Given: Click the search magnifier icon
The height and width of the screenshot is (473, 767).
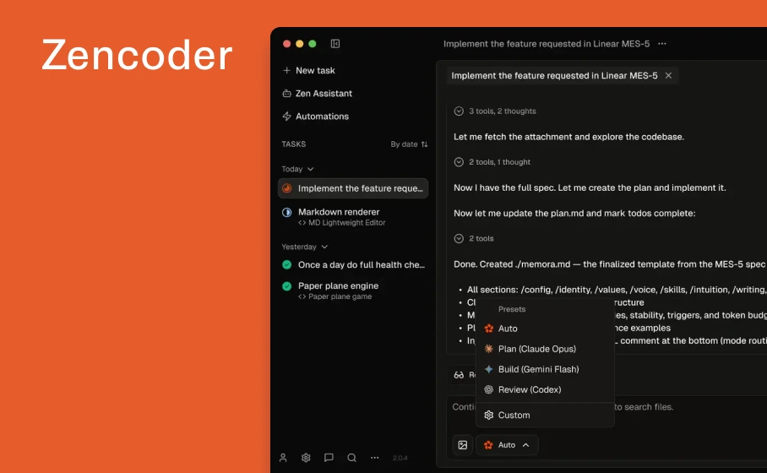Looking at the screenshot, I should pos(351,458).
